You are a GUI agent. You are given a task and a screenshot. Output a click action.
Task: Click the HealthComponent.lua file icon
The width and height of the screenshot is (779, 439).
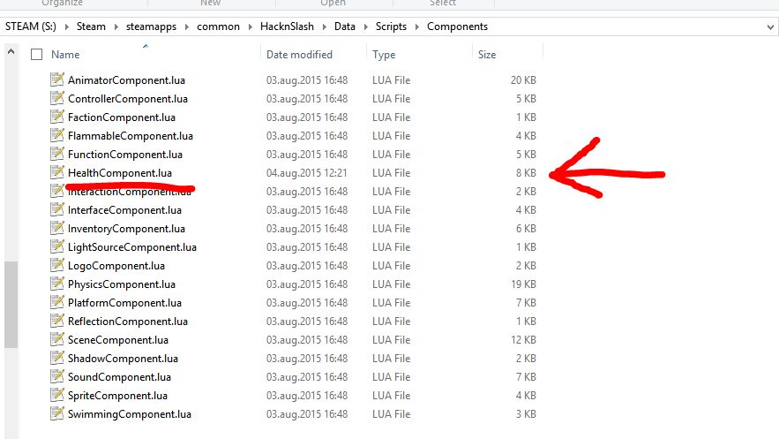tap(57, 172)
